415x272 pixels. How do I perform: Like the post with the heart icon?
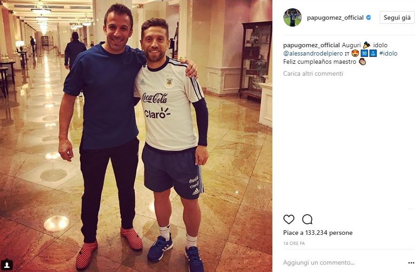[x=289, y=219]
